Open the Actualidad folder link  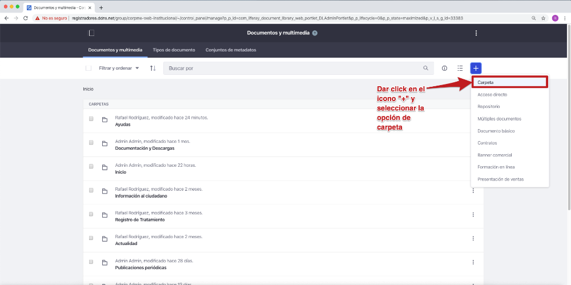126,243
